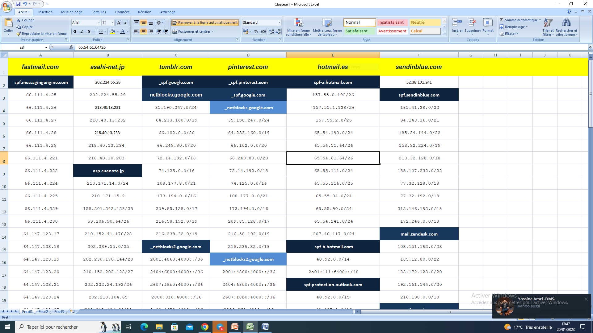Switch to the Mise en page tab
This screenshot has height=333, width=593.
(72, 12)
